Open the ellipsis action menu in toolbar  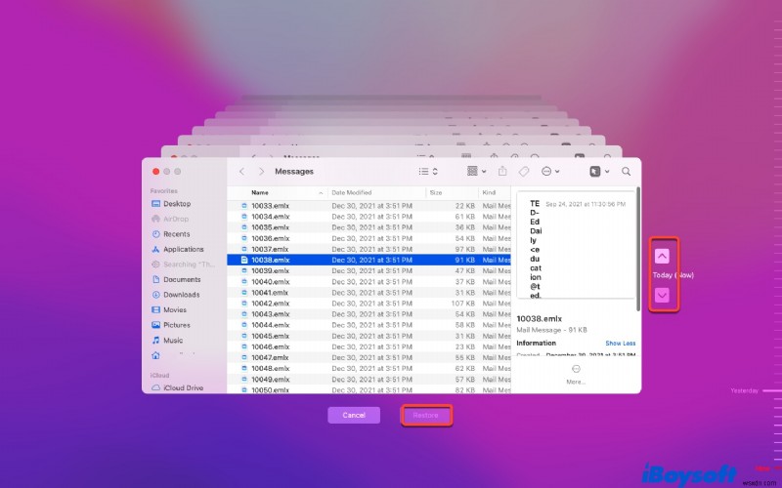[550, 172]
